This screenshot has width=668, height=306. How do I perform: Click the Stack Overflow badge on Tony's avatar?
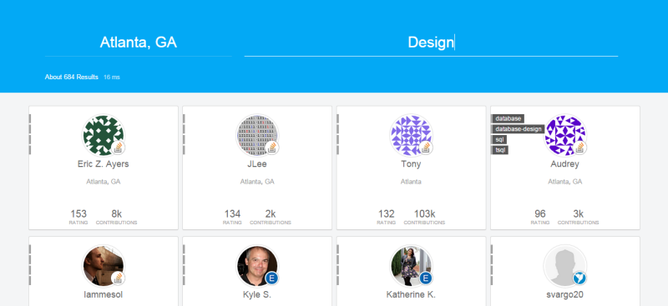coord(426,148)
